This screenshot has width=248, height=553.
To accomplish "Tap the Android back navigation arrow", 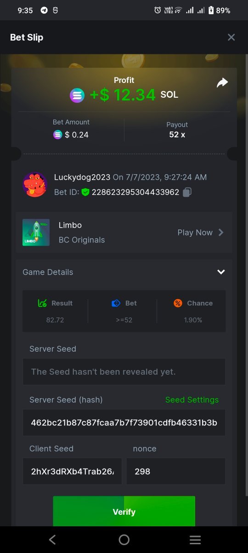I will pos(52,540).
